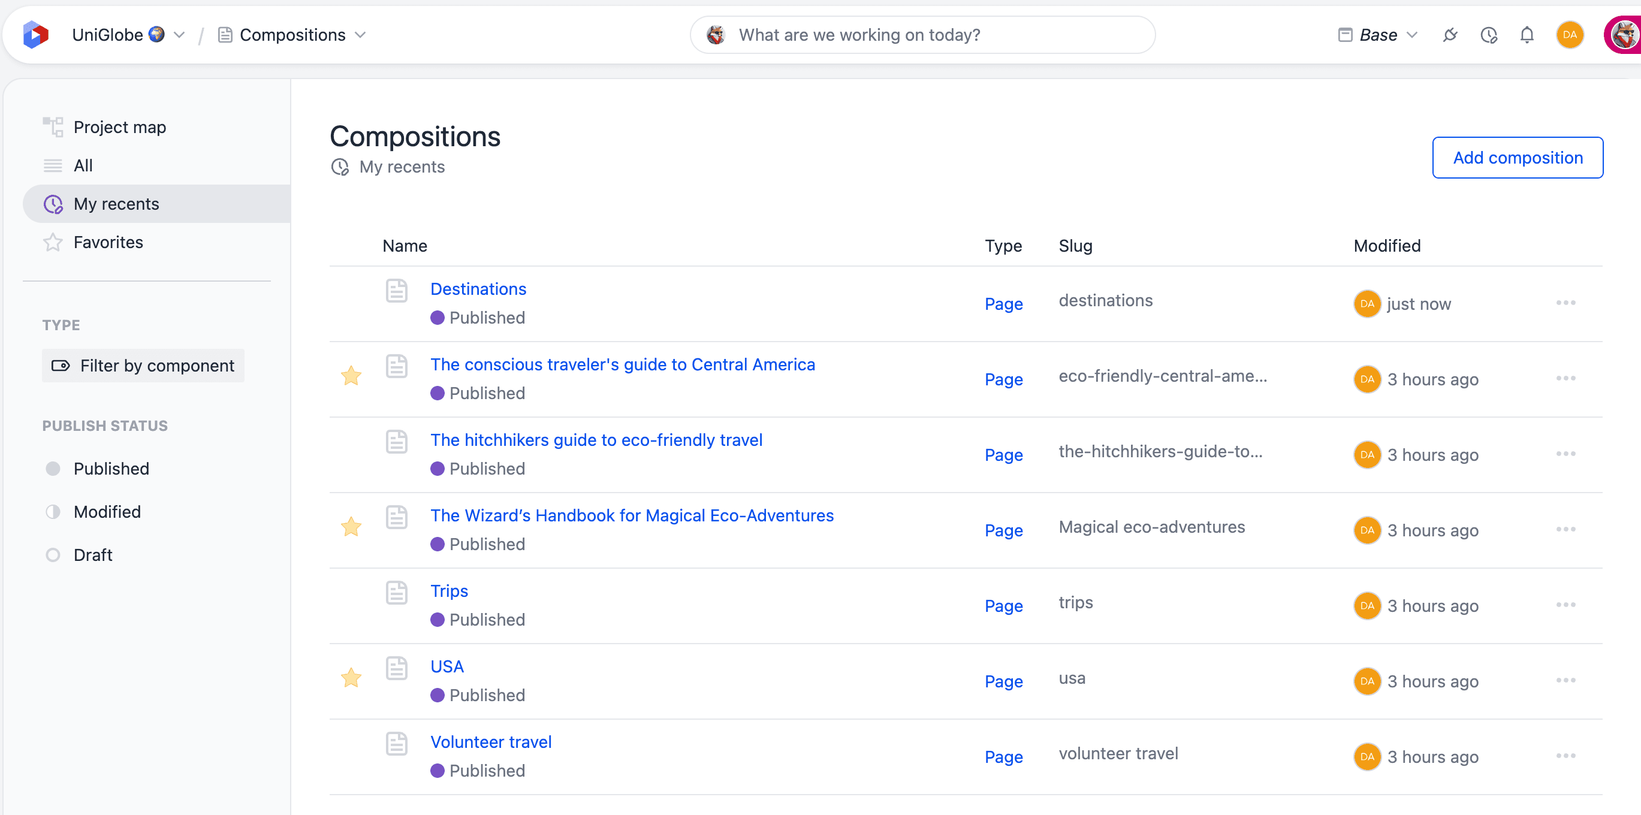This screenshot has height=815, width=1641.
Task: Click the document icon beside Destinations
Action: [x=396, y=290]
